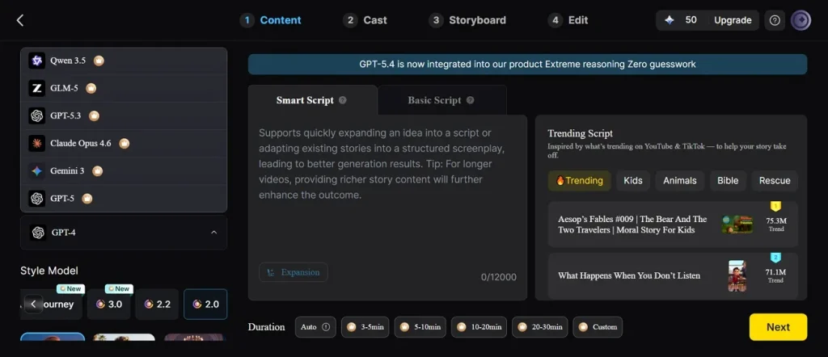Collapse the GPT-4 model dropdown
Image resolution: width=828 pixels, height=357 pixels.
click(124, 232)
